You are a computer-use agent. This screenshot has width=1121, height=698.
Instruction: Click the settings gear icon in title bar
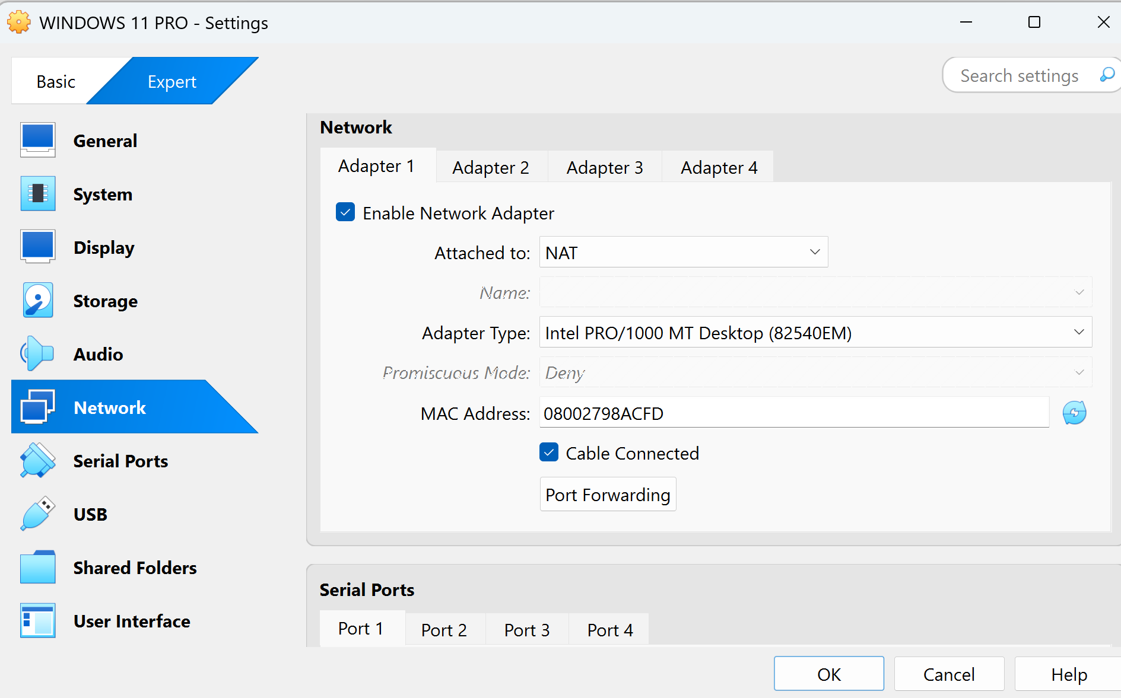19,23
